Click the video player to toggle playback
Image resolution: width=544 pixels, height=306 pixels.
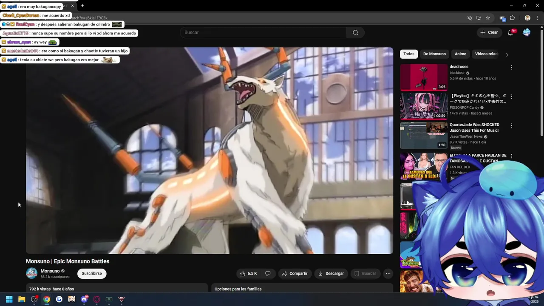pyautogui.click(x=210, y=150)
